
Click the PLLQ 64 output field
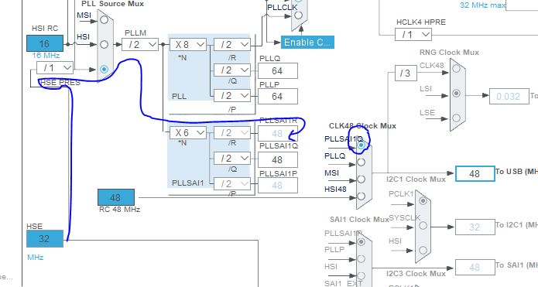(278, 71)
